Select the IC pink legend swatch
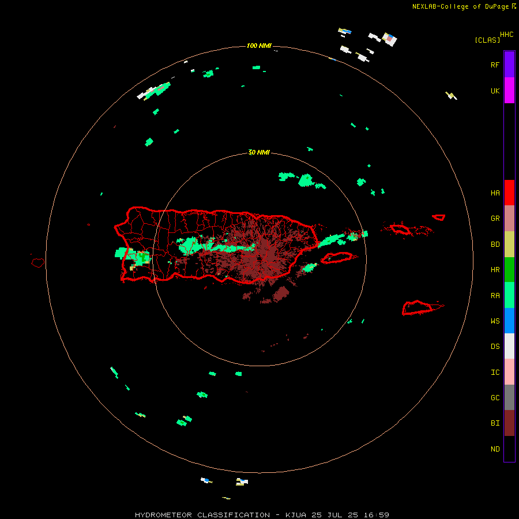 click(x=509, y=372)
